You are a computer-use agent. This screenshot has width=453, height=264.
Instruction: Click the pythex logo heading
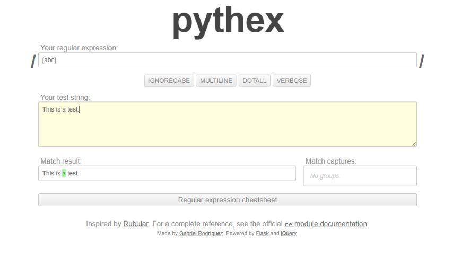[228, 21]
